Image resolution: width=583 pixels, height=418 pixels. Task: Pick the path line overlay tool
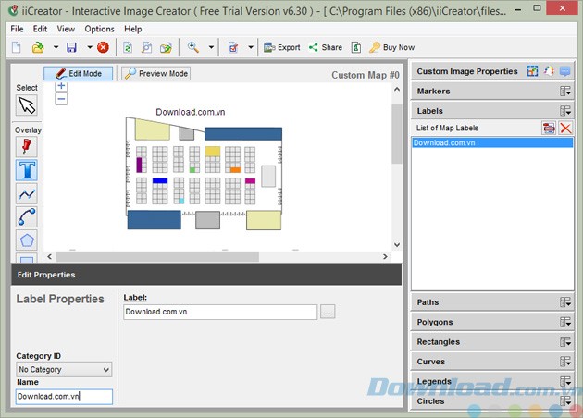click(27, 193)
